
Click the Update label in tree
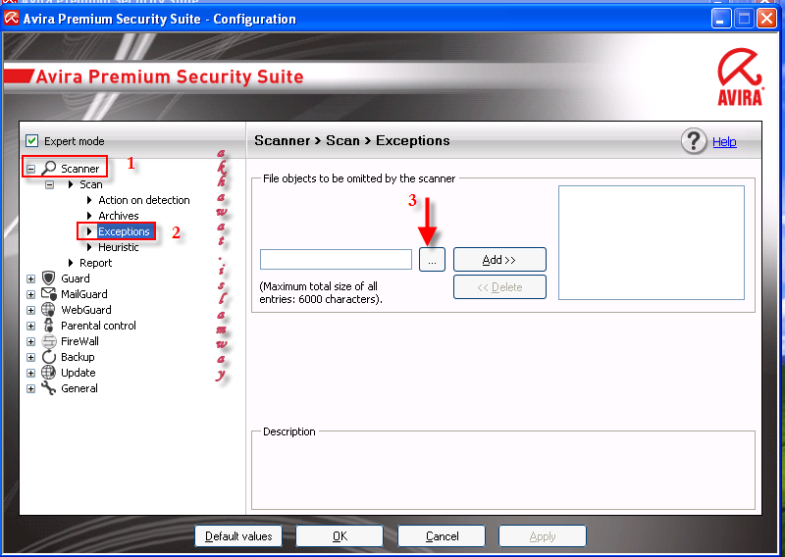[x=78, y=373]
